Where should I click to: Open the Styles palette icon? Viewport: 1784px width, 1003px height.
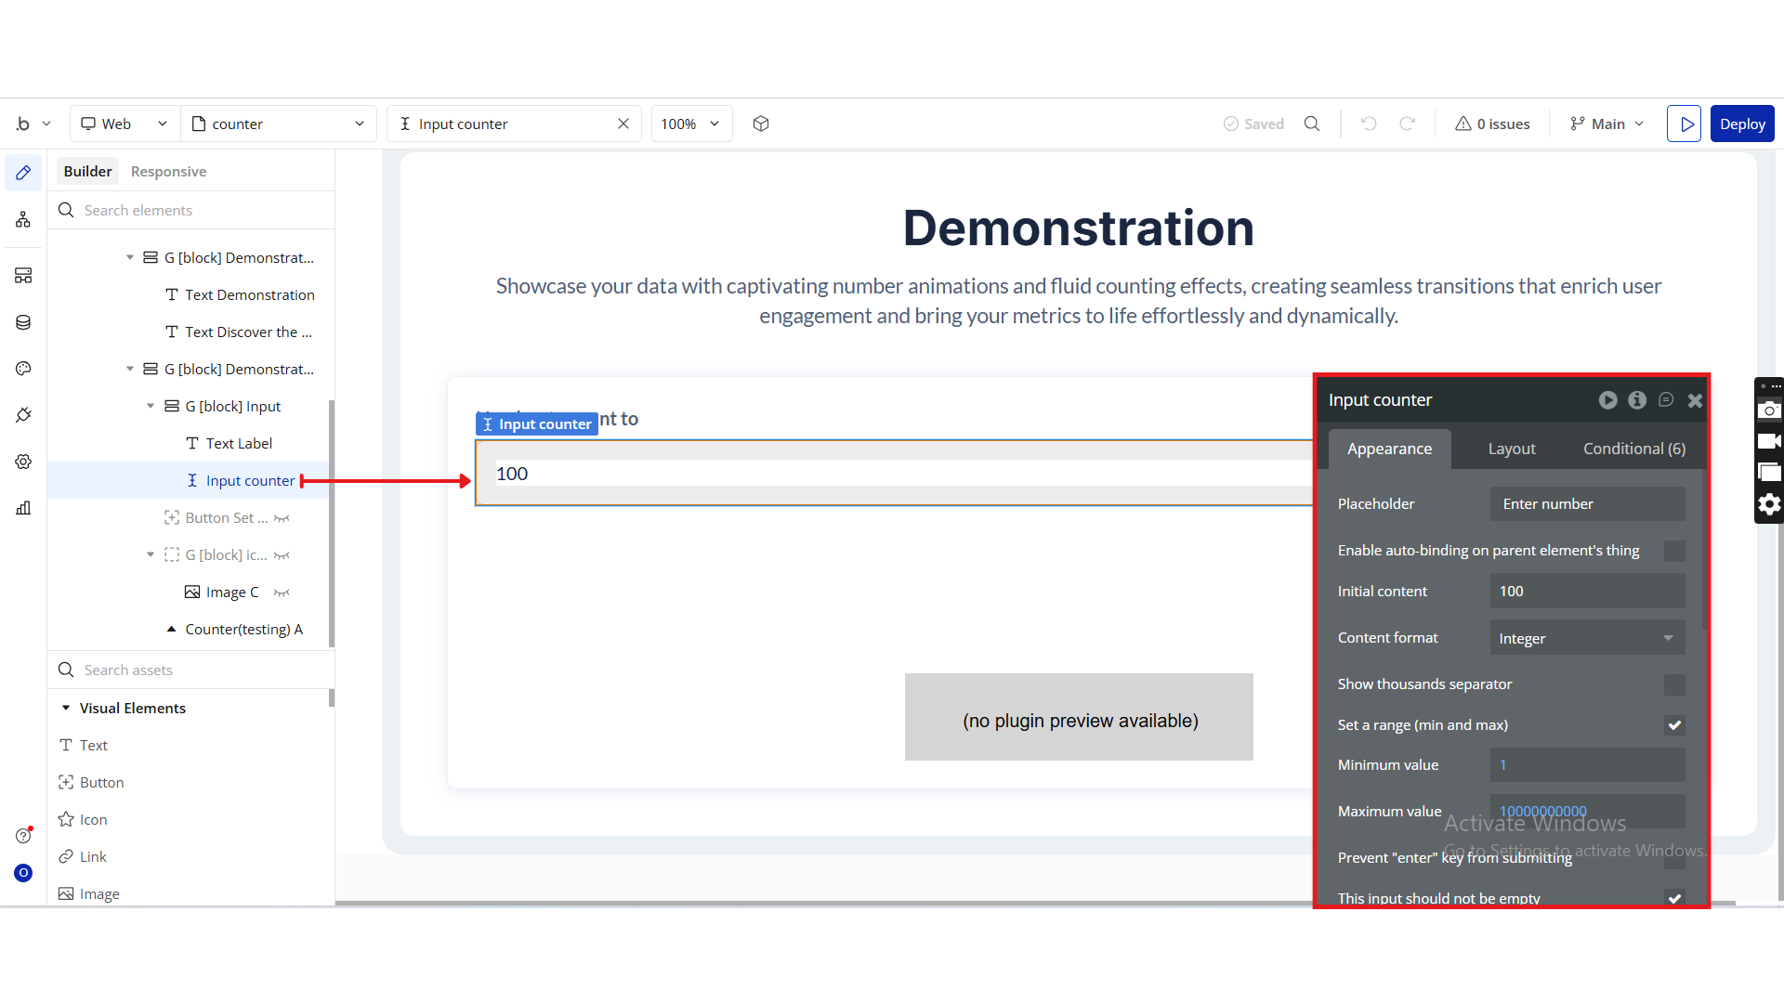click(x=23, y=369)
